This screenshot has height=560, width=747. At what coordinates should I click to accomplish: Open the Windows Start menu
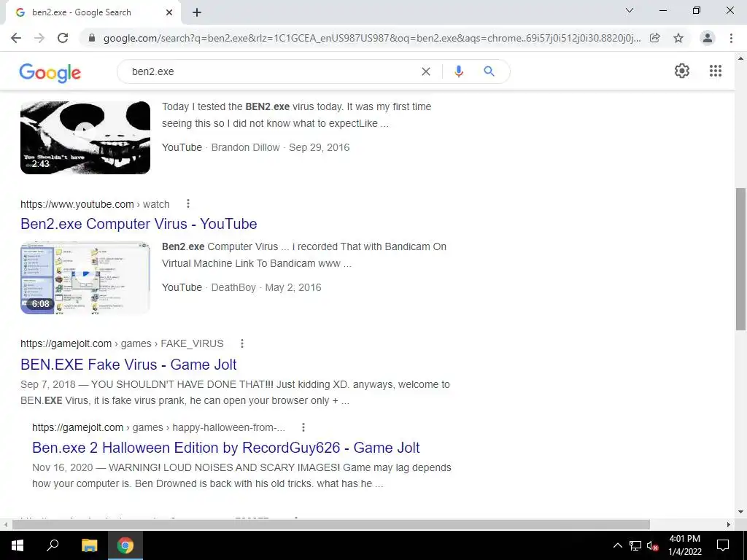pos(18,545)
